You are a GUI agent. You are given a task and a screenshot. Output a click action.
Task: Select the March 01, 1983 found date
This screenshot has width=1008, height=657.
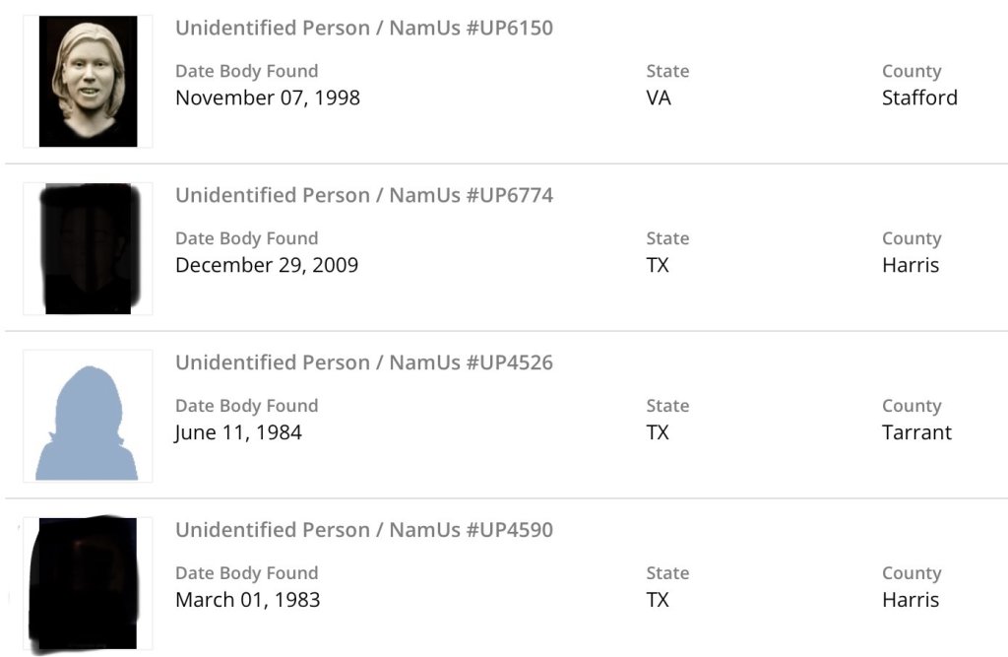coord(248,600)
